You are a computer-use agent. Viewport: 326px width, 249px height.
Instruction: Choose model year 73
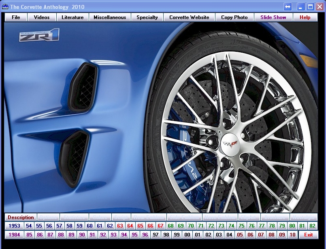tap(221, 226)
